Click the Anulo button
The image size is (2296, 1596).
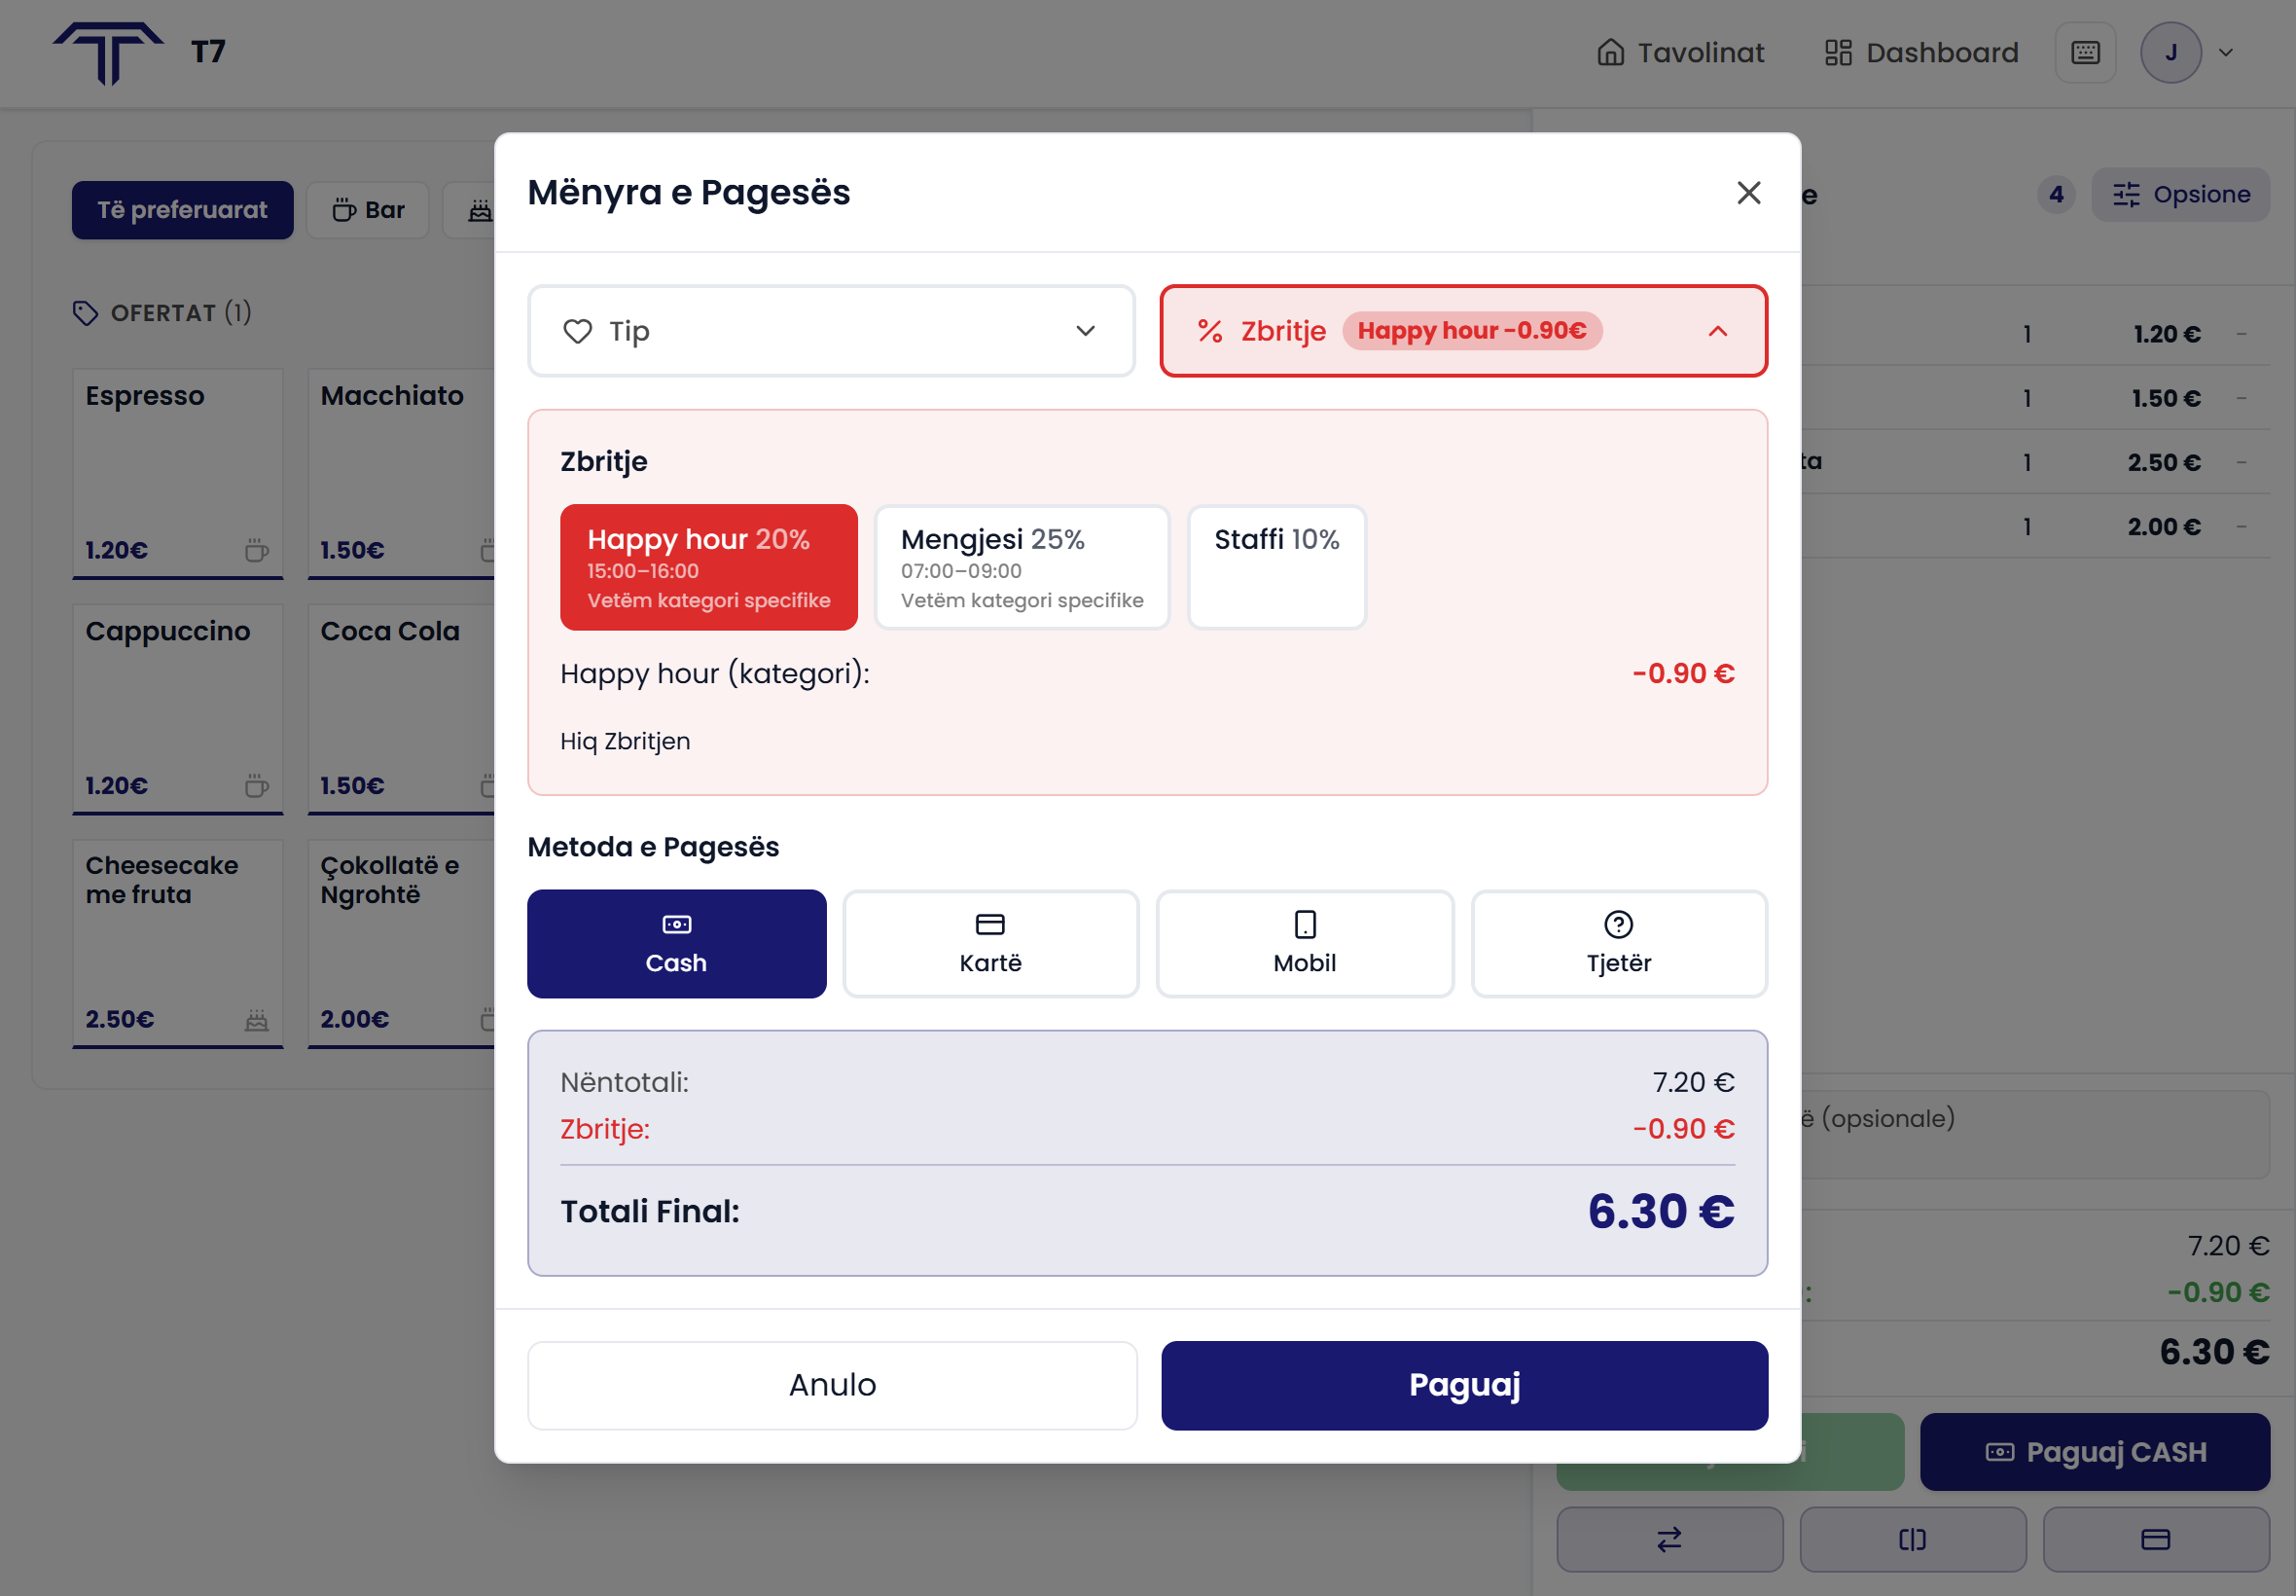[832, 1385]
